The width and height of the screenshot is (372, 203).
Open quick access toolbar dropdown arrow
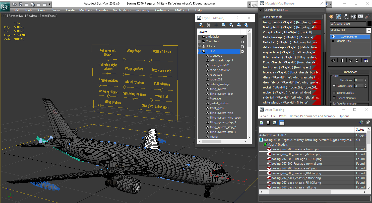[x=49, y=4]
